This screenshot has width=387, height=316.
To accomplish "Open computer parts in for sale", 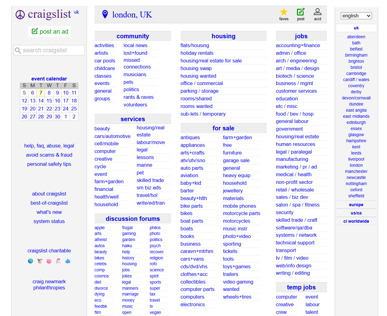I will [x=197, y=289].
